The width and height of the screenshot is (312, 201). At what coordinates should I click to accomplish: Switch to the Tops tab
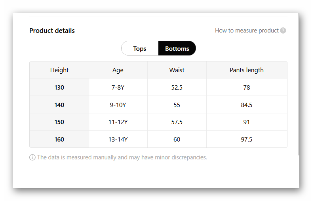[140, 48]
